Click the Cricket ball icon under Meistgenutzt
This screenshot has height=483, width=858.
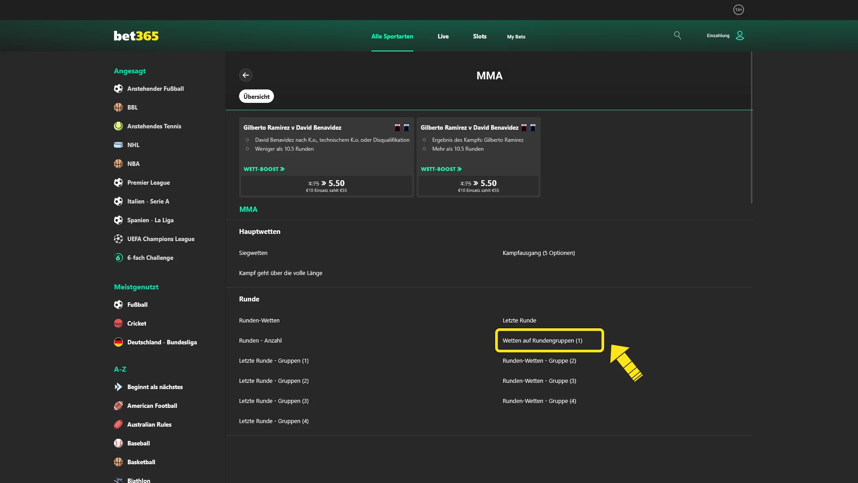(118, 323)
